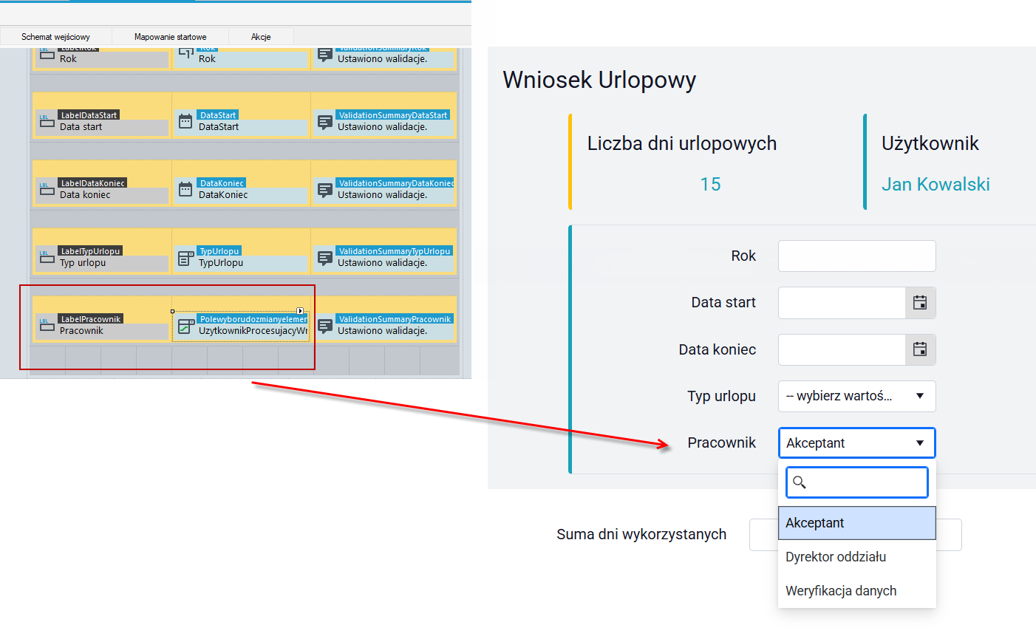Select the LabelDataStart label icon
The height and width of the screenshot is (639, 1036).
[x=47, y=122]
